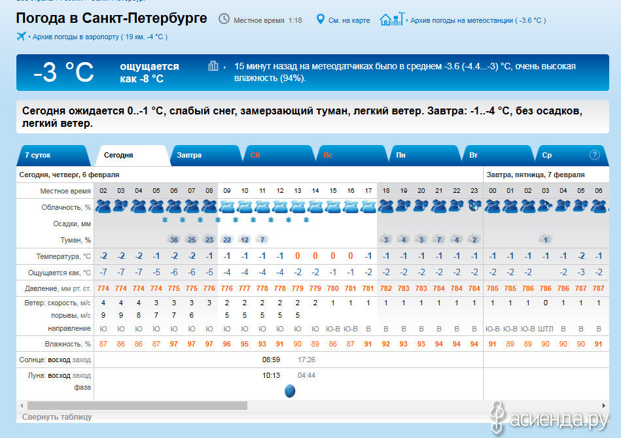Collapse table via Свернуть таблицу
This screenshot has height=438, width=621.
click(57, 416)
